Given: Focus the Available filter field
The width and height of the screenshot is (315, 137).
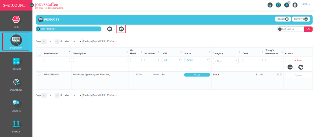Looking at the screenshot, I should (152, 60).
